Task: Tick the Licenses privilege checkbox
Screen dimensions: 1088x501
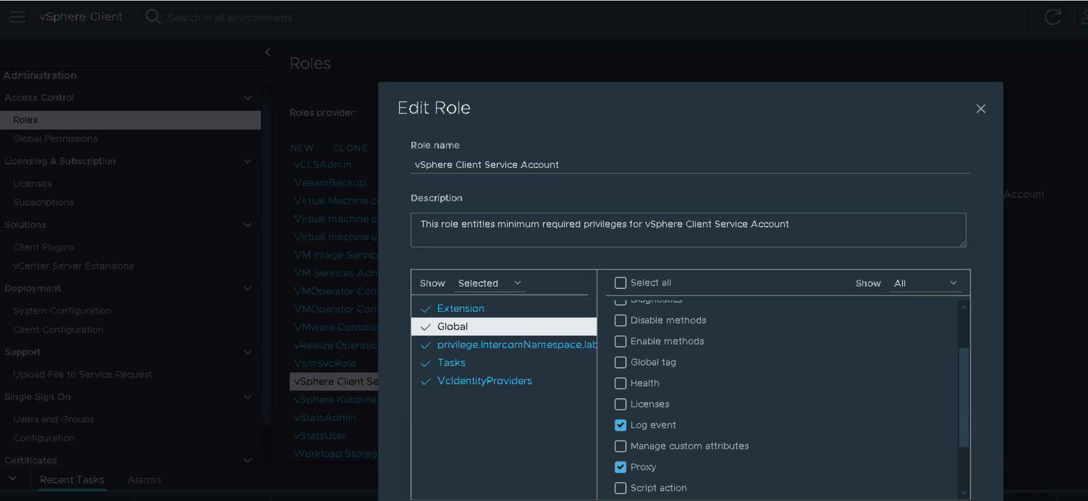Action: point(620,404)
